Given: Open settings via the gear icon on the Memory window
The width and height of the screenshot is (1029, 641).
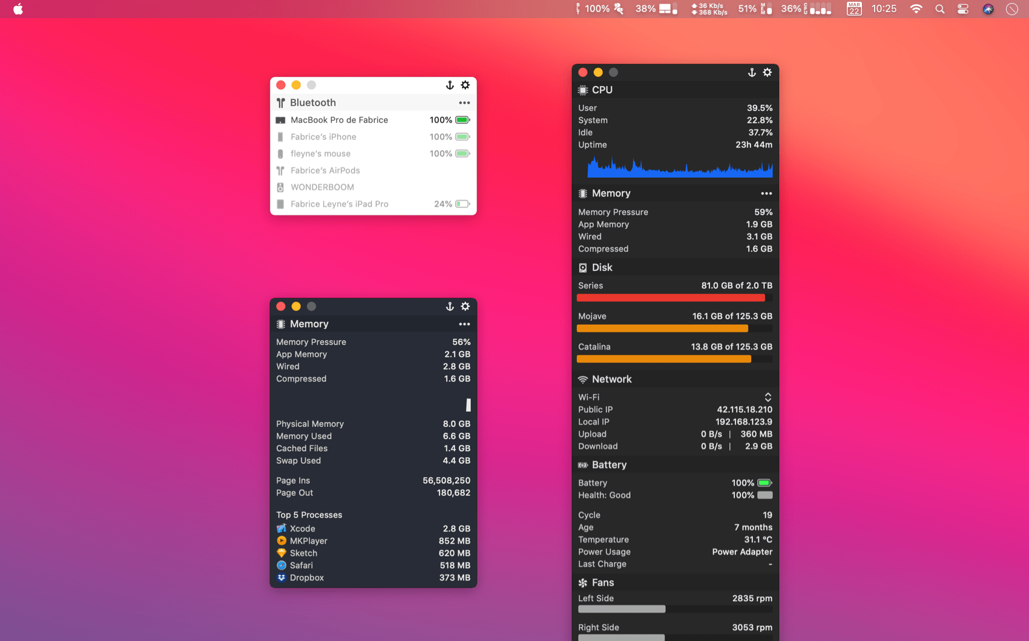Looking at the screenshot, I should point(465,307).
